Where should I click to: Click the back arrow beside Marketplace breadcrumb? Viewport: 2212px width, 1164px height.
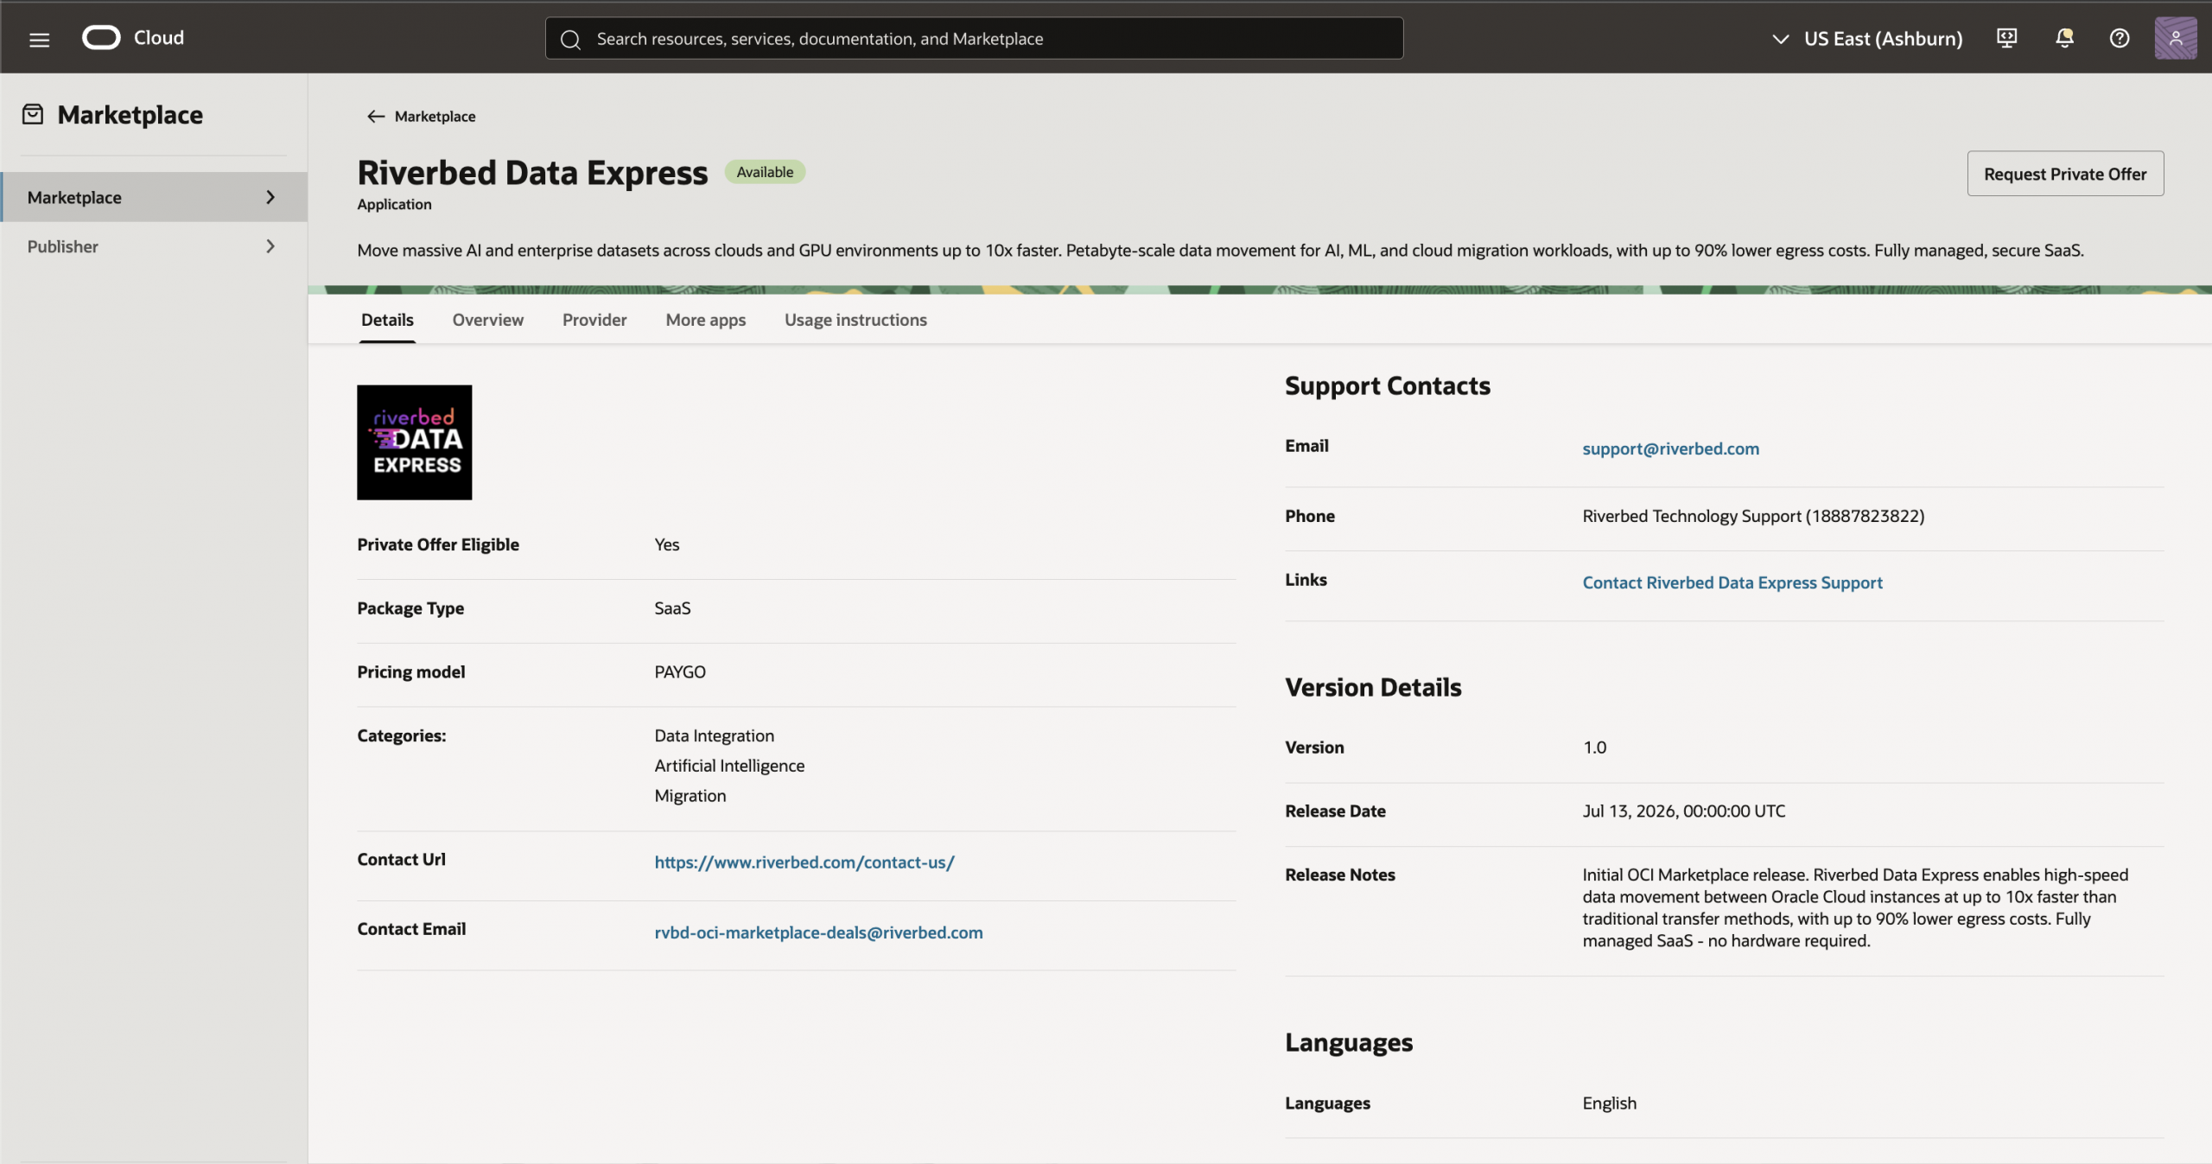tap(375, 116)
